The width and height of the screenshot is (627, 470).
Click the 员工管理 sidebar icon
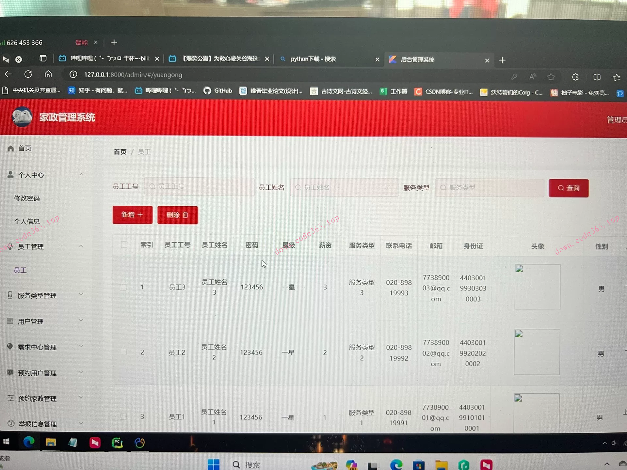10,247
